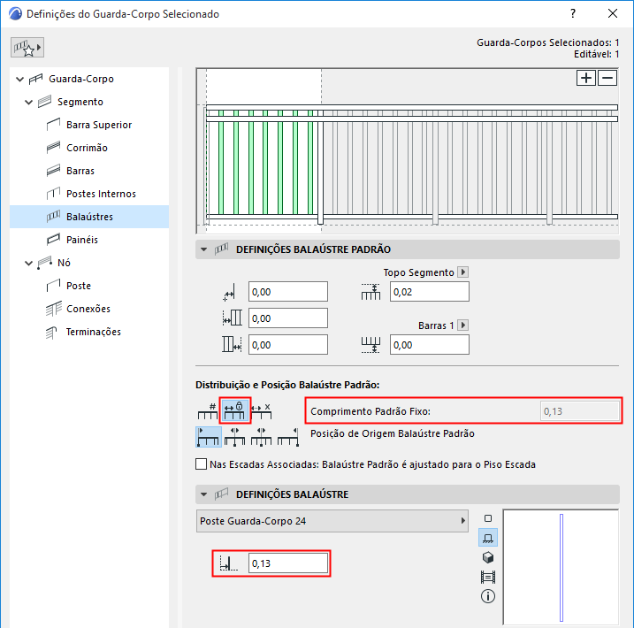634x628 pixels.
Task: Click the Guarda-Corpo railing tree icon
Action: 36,79
